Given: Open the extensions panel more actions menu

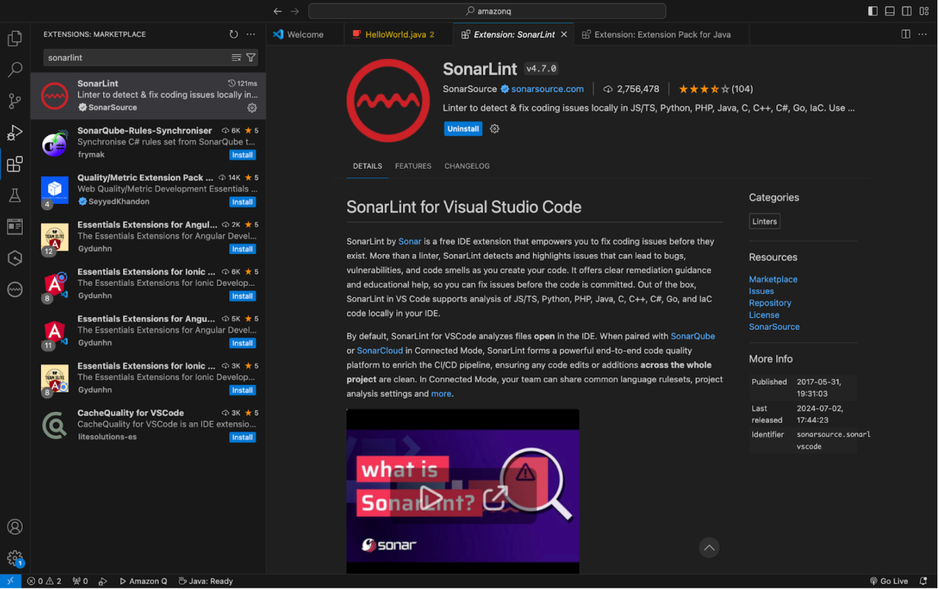Looking at the screenshot, I should coord(251,34).
